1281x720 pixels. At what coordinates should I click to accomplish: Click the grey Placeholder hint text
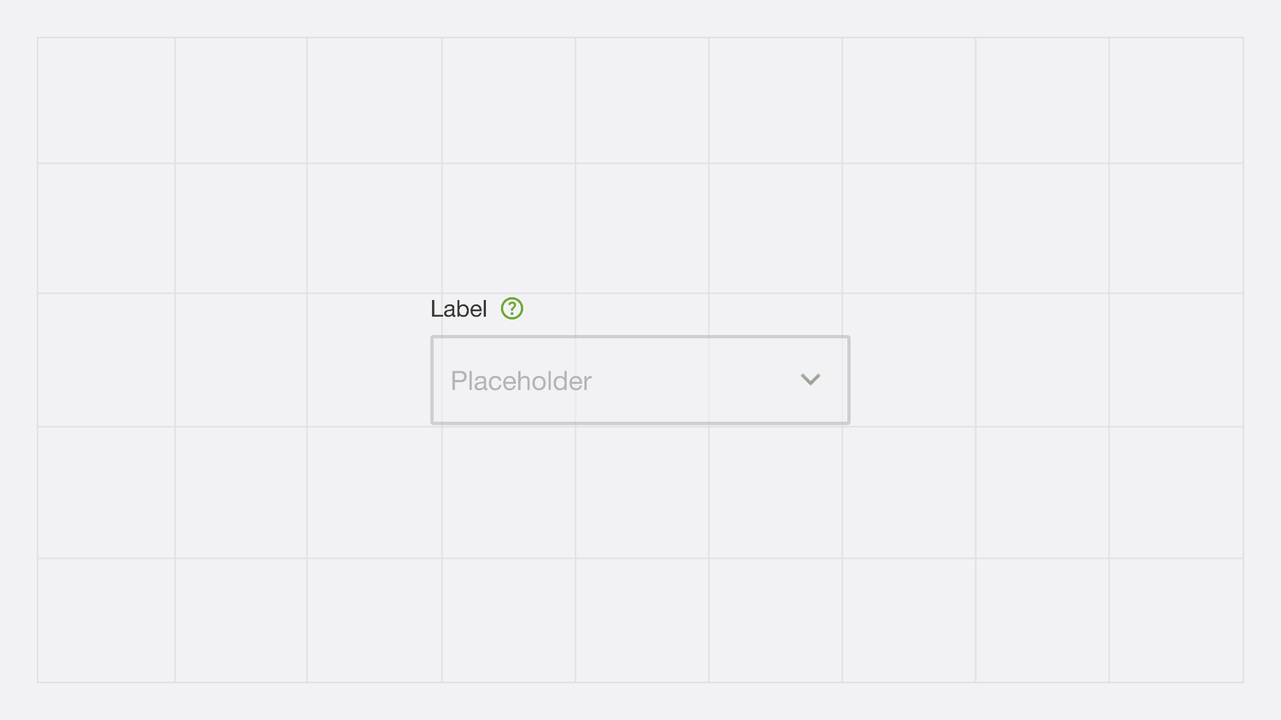coord(521,381)
